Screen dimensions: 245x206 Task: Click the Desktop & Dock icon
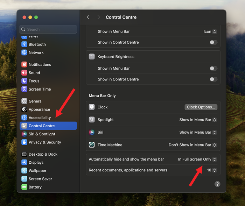pos(24,154)
